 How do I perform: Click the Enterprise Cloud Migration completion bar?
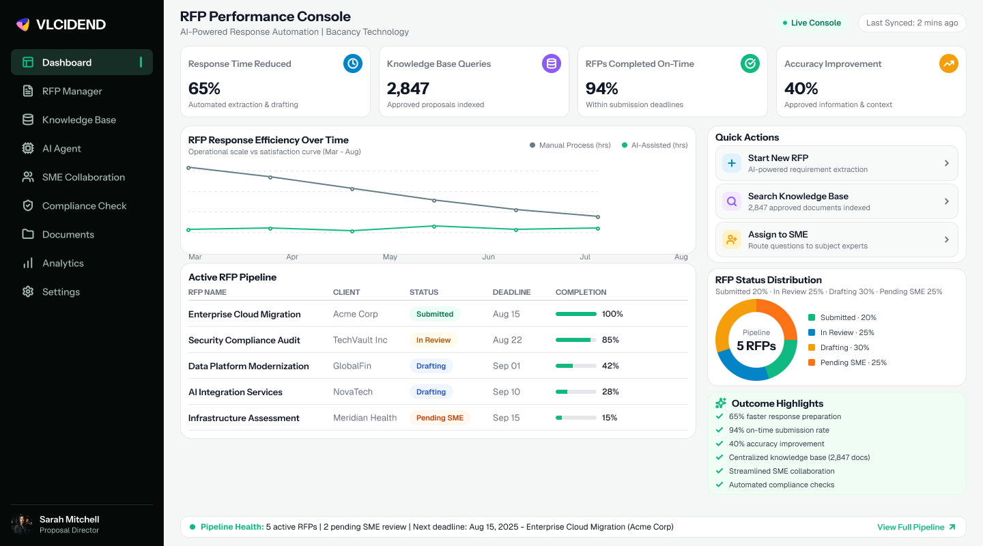pyautogui.click(x=576, y=314)
